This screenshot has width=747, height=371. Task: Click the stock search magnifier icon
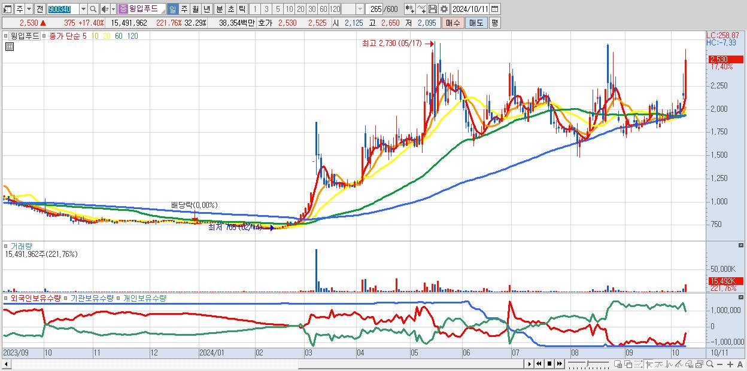coord(93,9)
